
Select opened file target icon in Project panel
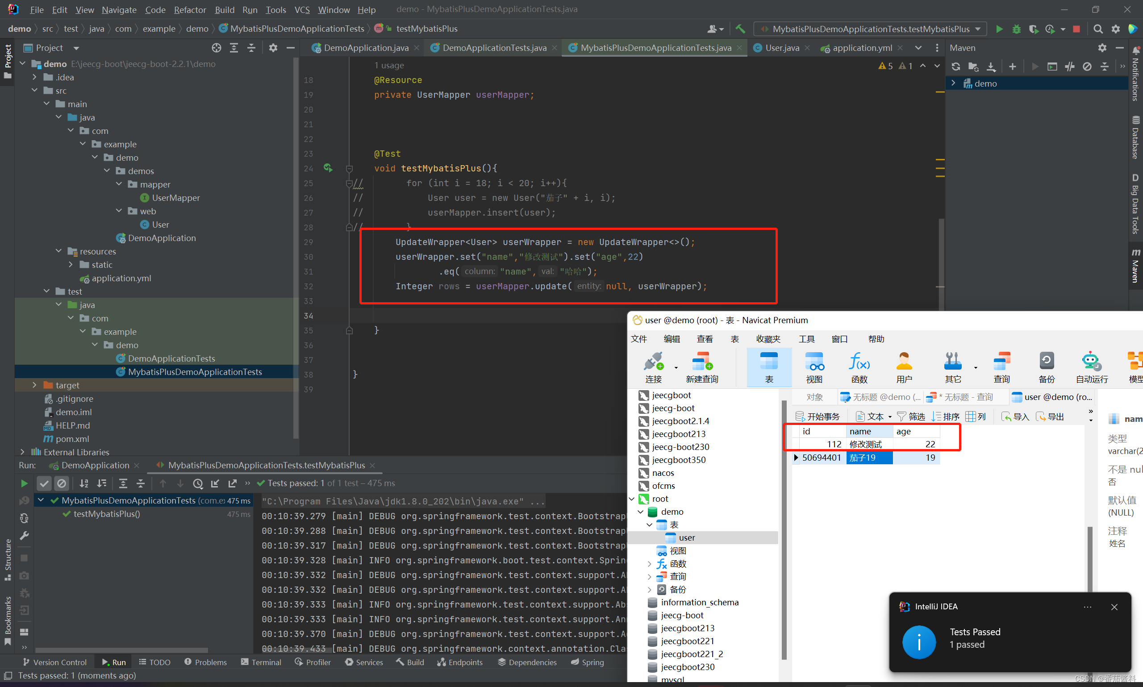point(216,48)
